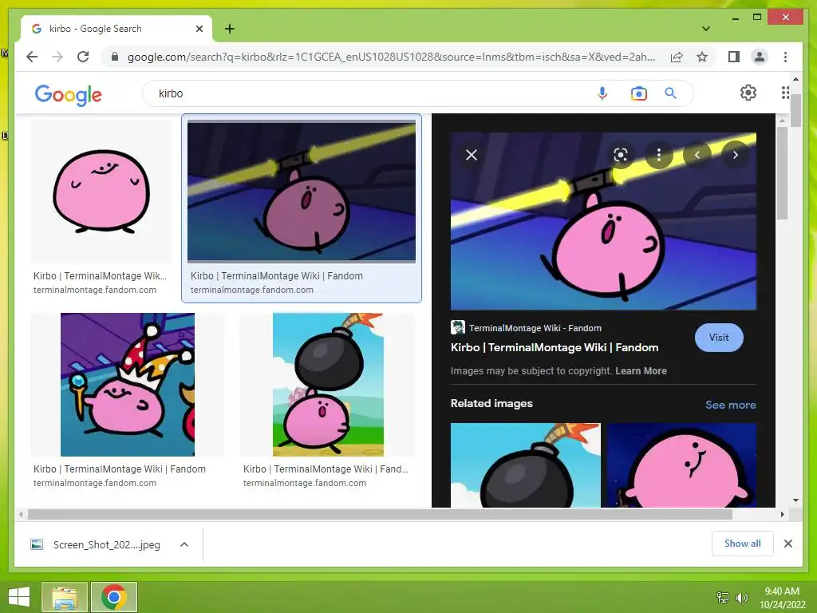Open the Windows Start button
This screenshot has height=613, width=817.
(19, 597)
